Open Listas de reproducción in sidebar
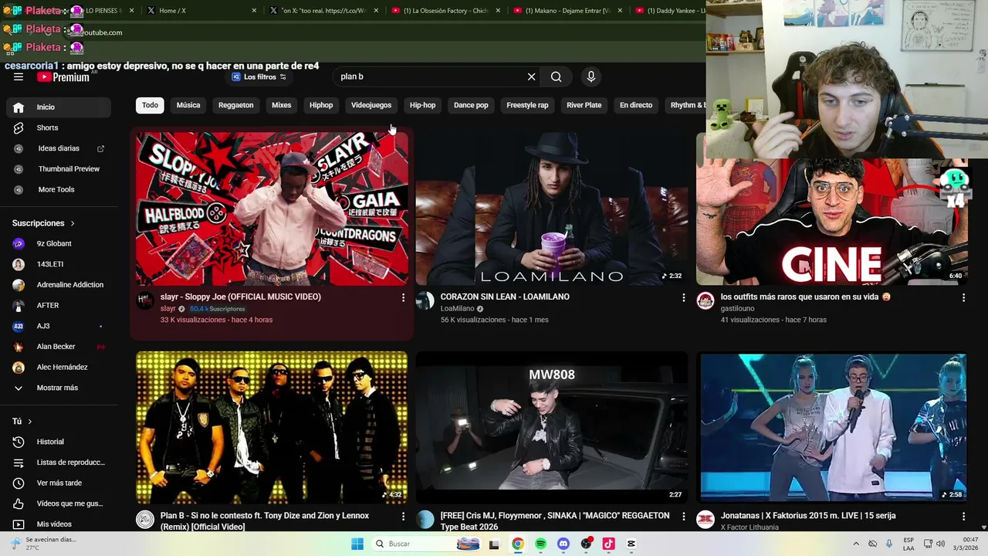 coord(59,463)
